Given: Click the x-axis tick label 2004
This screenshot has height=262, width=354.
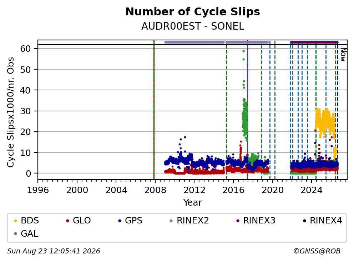Looking at the screenshot, I should point(116,190).
